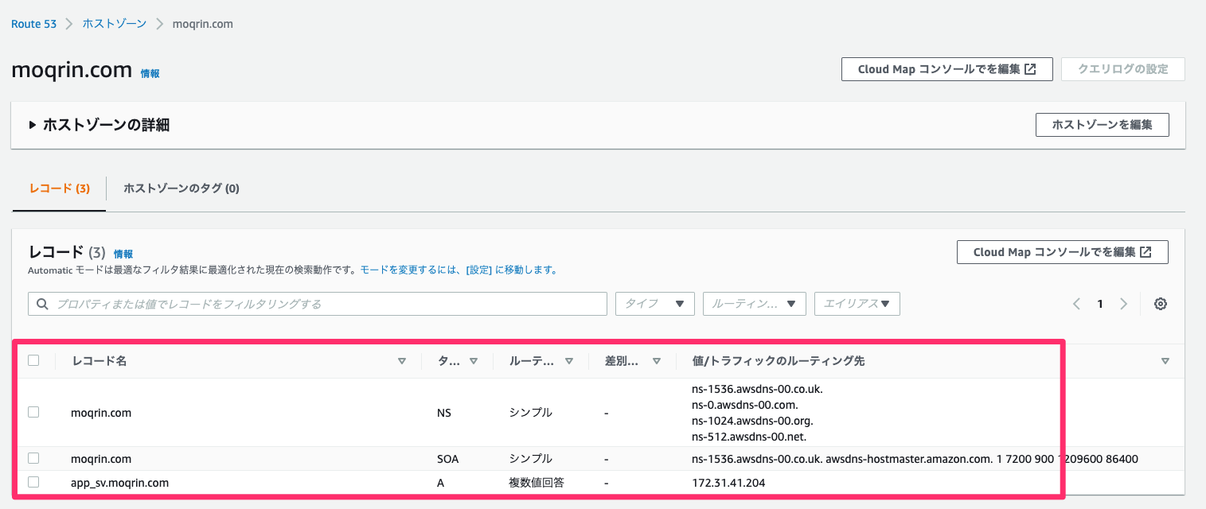
Task: Sort records using the レコード名 column sort icon
Action: [x=402, y=360]
